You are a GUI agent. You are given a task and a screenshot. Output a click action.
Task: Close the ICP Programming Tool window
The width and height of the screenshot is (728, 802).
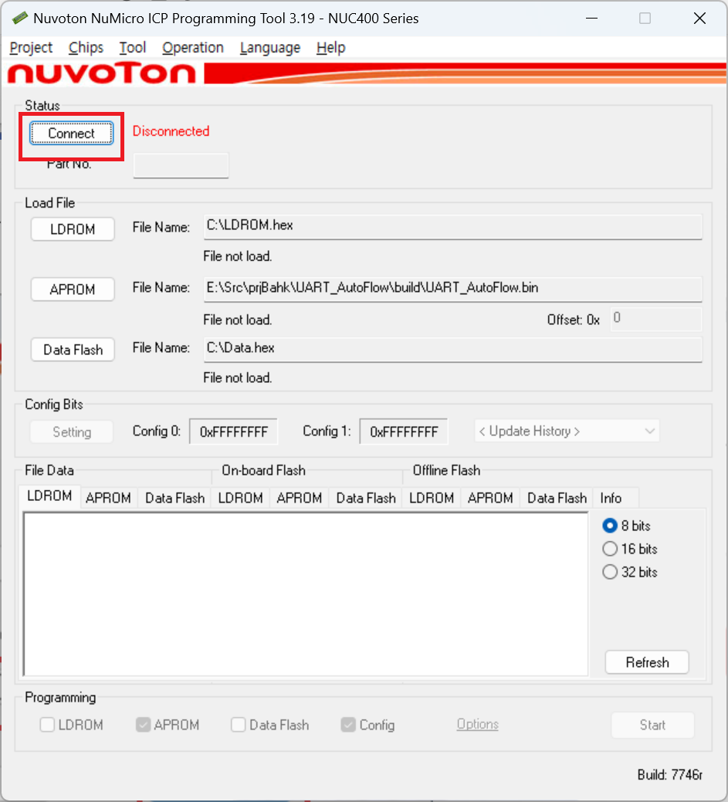[700, 19]
